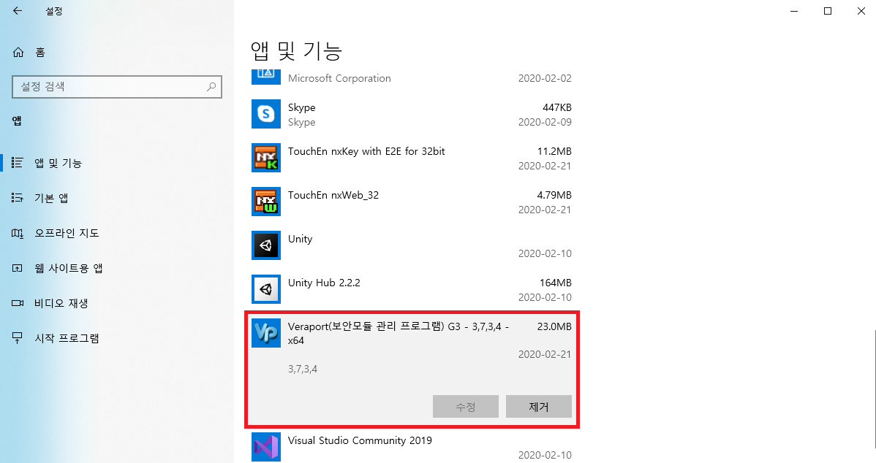Select the Skype app name
Viewport: 876px width, 463px height.
302,107
